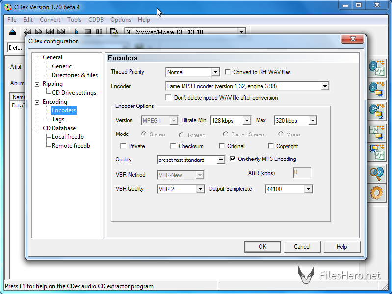Open the File menu

12,20
